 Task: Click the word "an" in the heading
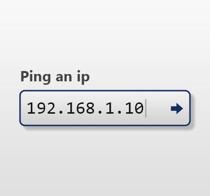(x=64, y=77)
